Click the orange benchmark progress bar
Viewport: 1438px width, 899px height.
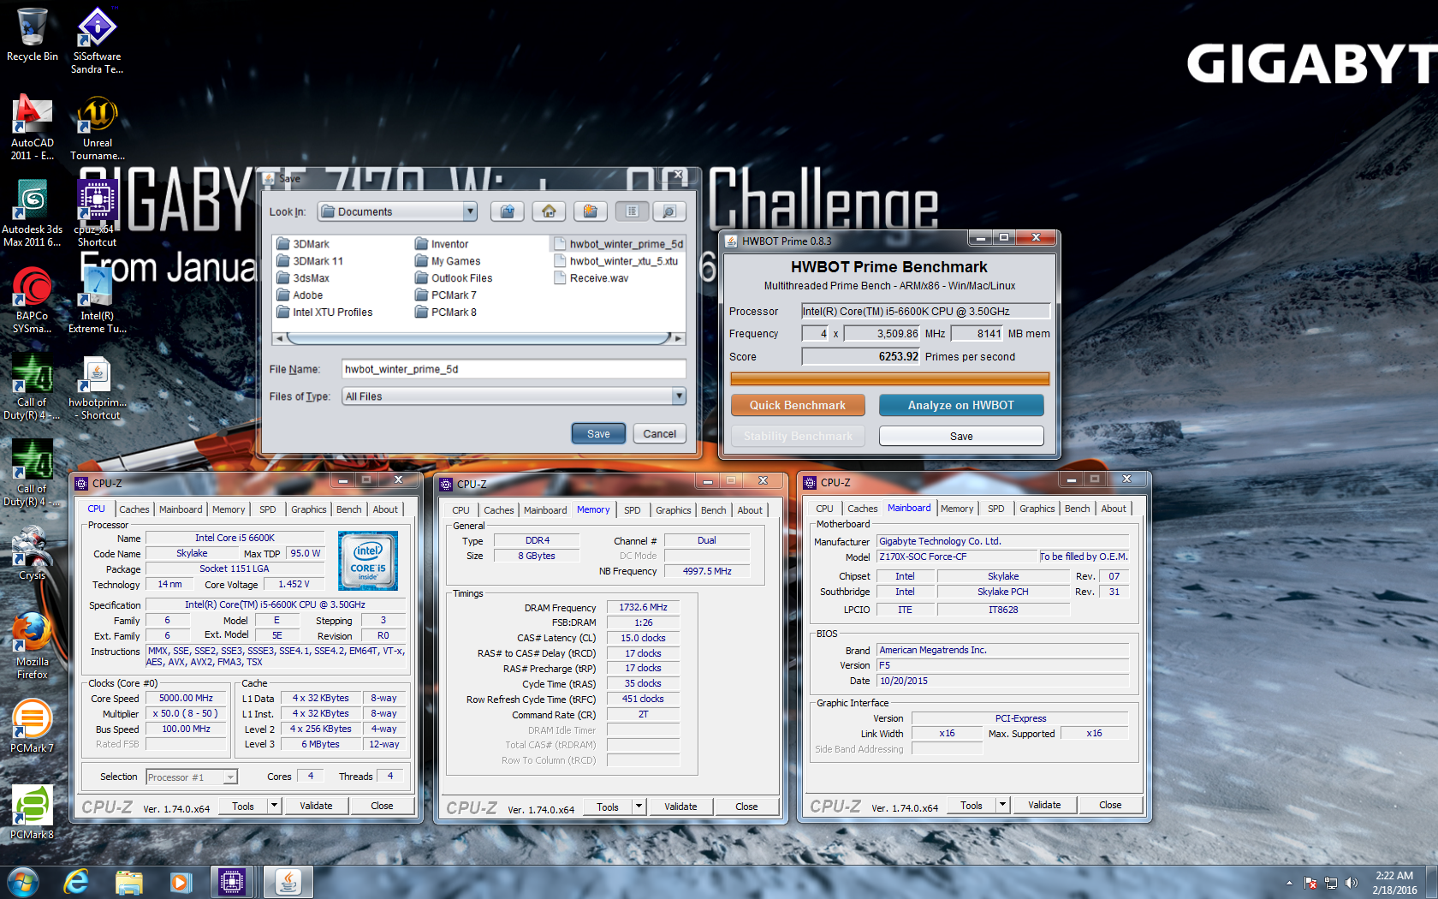tap(890, 378)
